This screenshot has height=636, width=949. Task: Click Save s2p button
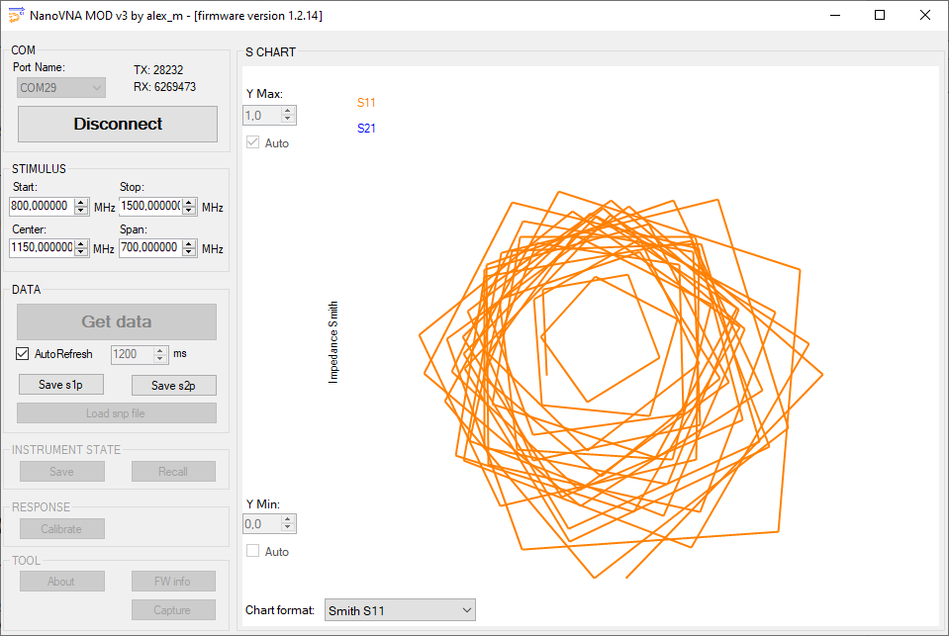click(x=173, y=385)
